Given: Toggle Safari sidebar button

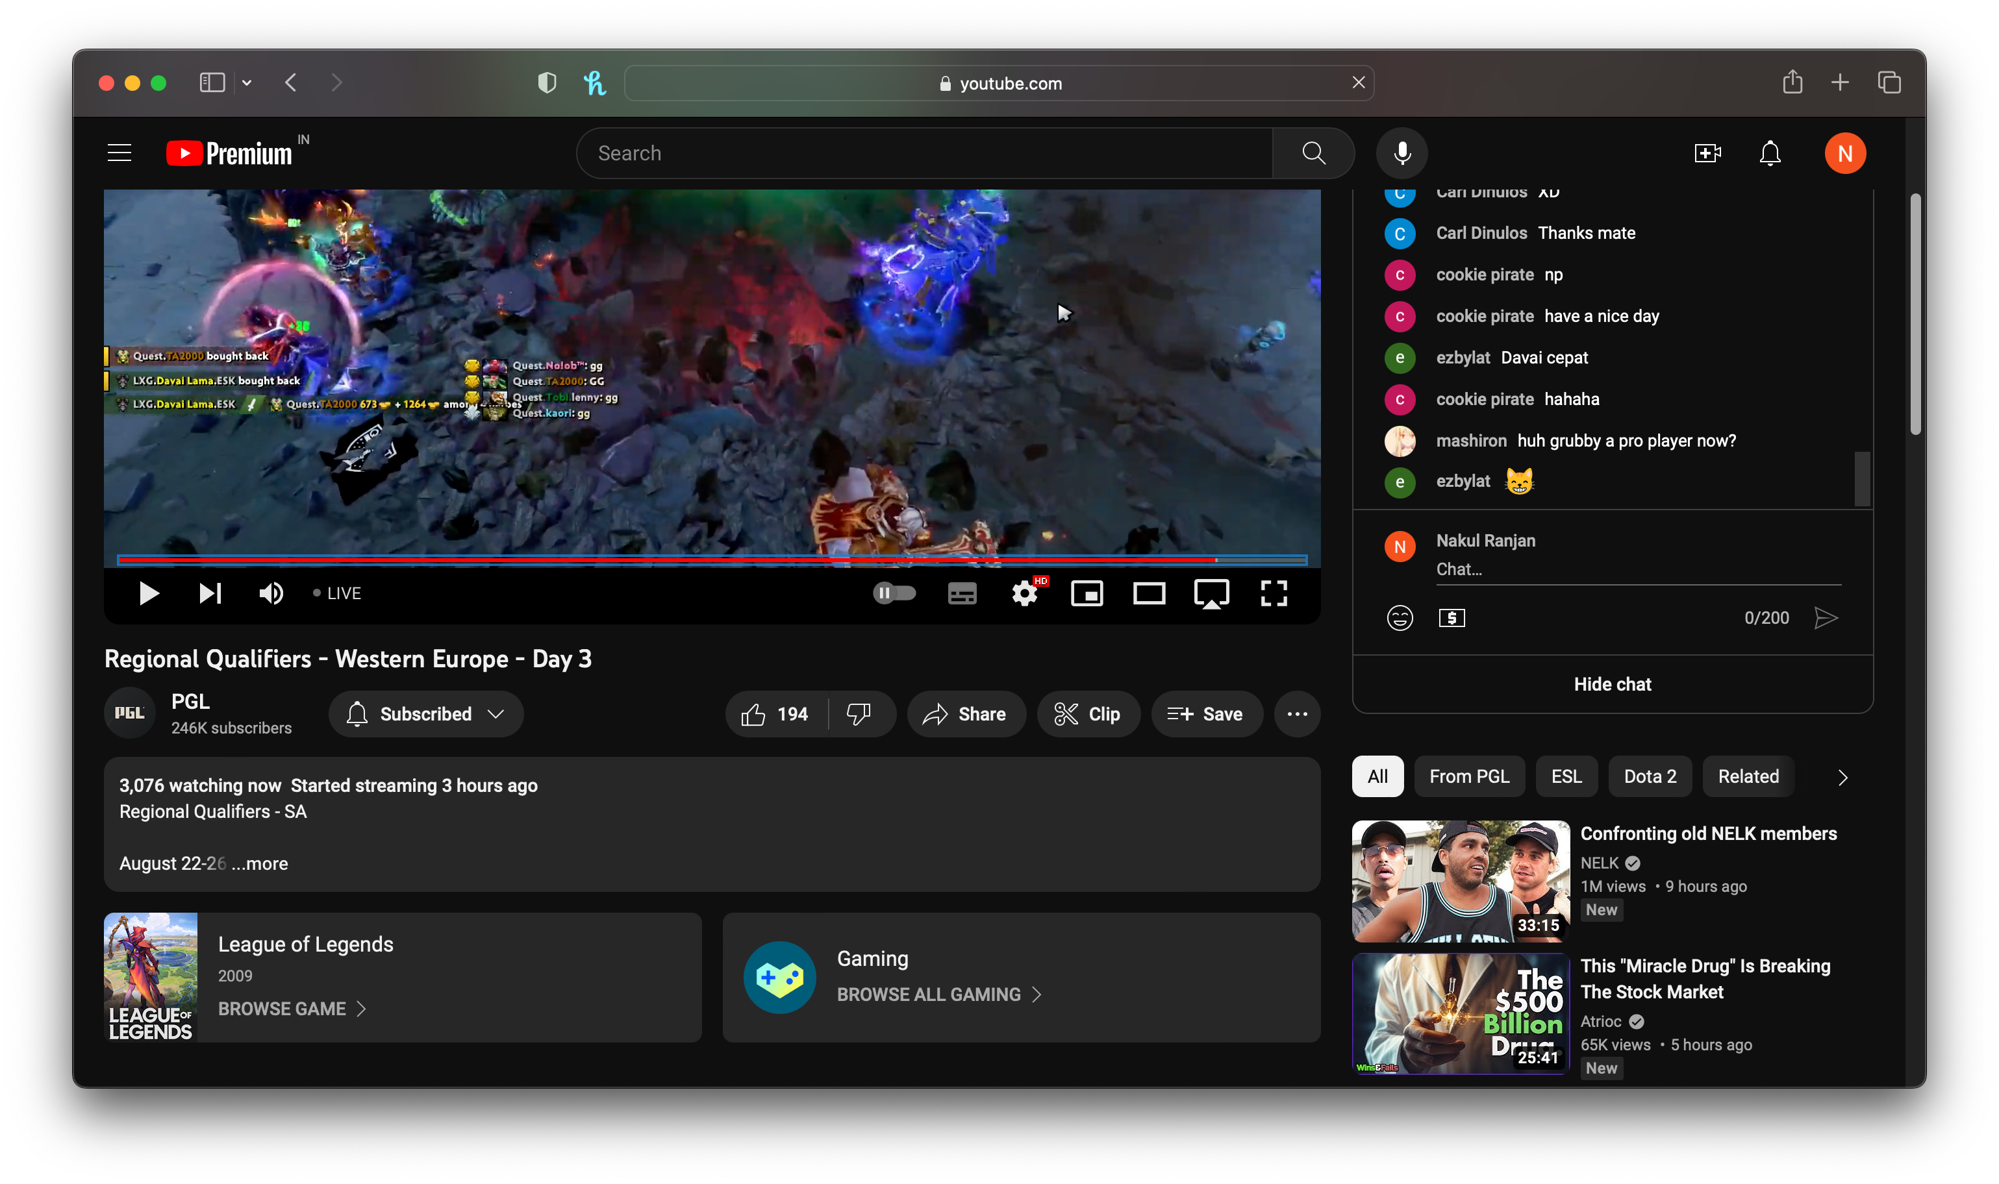Looking at the screenshot, I should pyautogui.click(x=212, y=82).
